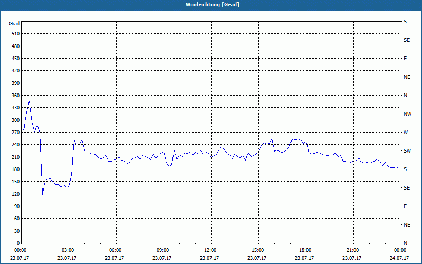Click the 18:00 time axis label
422x264 pixels.
(304, 250)
